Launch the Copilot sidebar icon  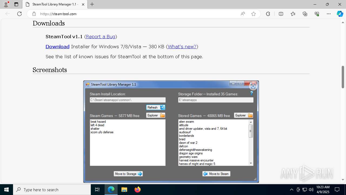coord(340,14)
